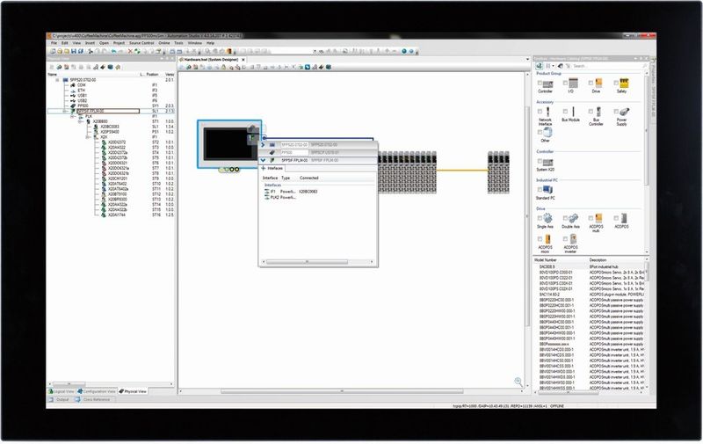The image size is (703, 444).
Task: Click the Other accessory icon
Action: pyautogui.click(x=547, y=133)
